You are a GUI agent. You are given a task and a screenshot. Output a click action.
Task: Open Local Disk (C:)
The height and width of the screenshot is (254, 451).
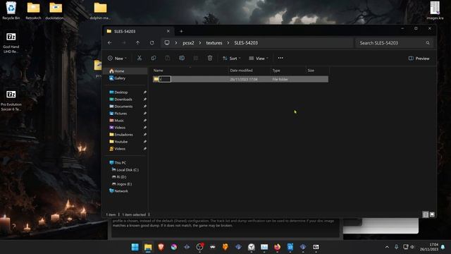tap(125, 170)
